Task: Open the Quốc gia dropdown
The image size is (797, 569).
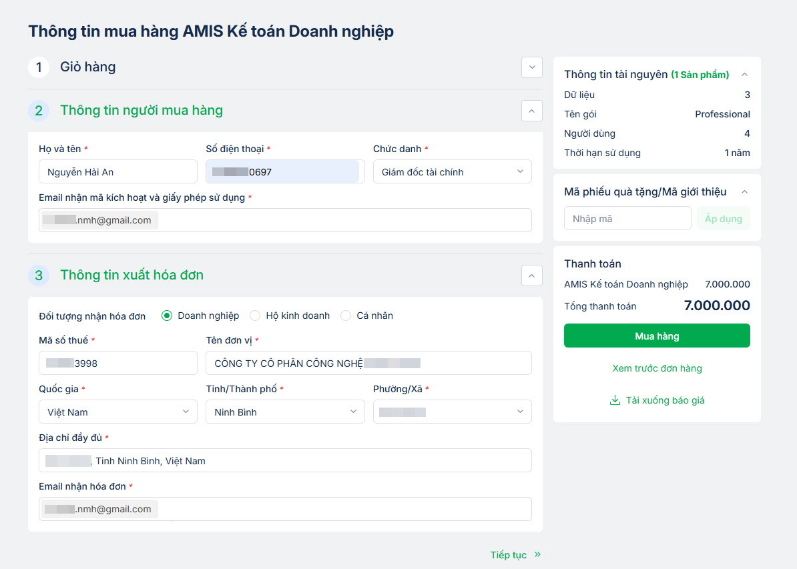Action: coord(118,412)
